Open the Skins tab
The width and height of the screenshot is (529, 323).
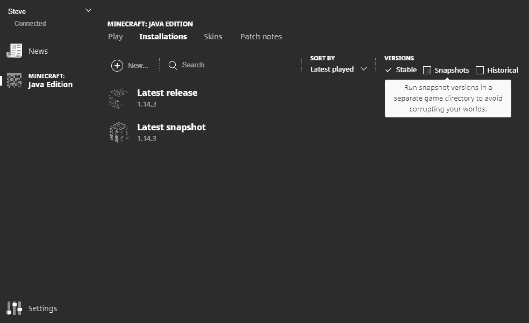(213, 37)
